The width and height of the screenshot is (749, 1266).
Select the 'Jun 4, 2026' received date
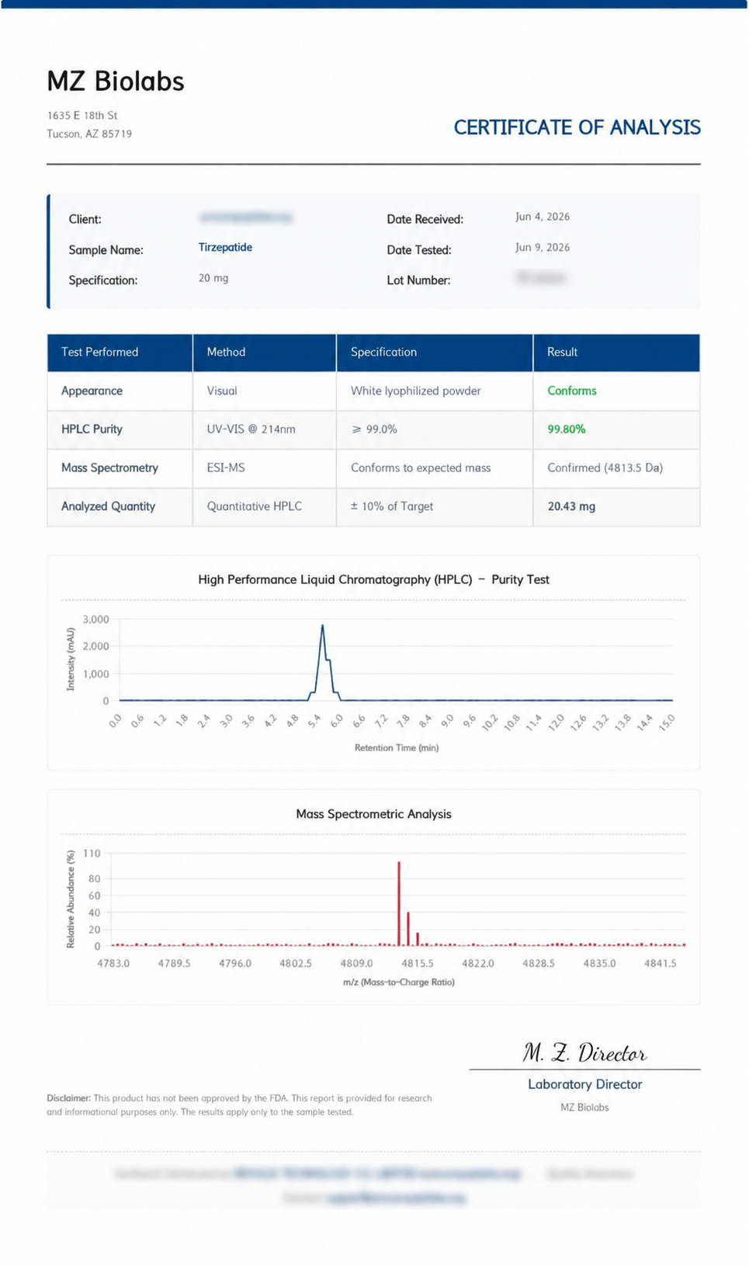click(543, 217)
